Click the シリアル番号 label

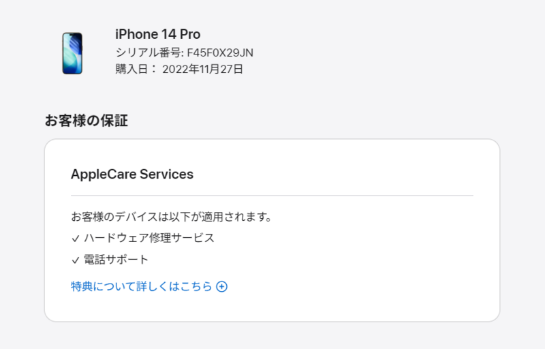(148, 53)
